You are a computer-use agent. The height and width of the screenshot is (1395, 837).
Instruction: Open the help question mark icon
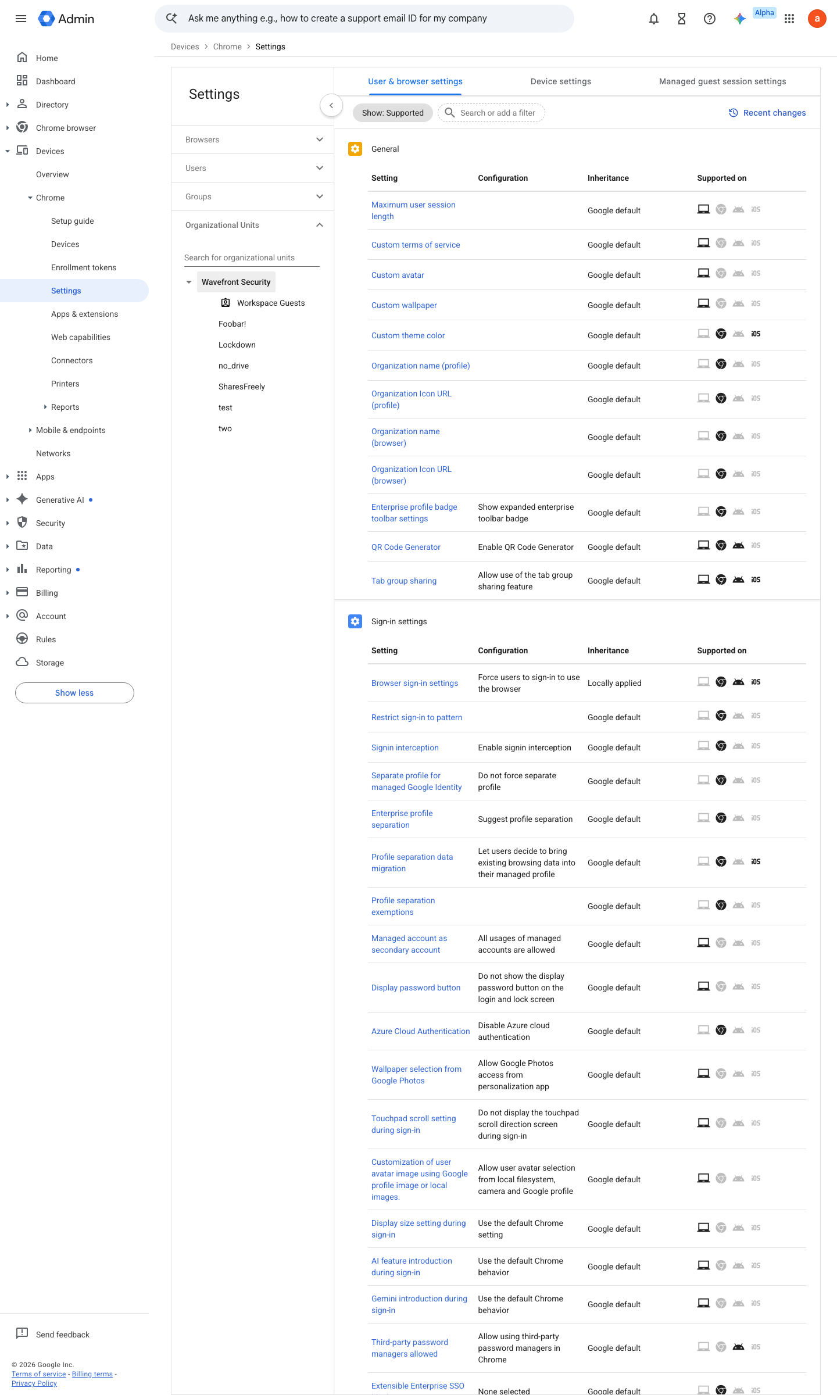click(x=710, y=19)
